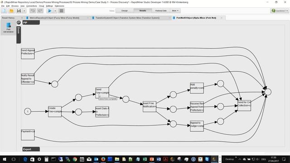Open PowerPoint from the taskbar
The image size is (290, 163).
click(x=152, y=159)
